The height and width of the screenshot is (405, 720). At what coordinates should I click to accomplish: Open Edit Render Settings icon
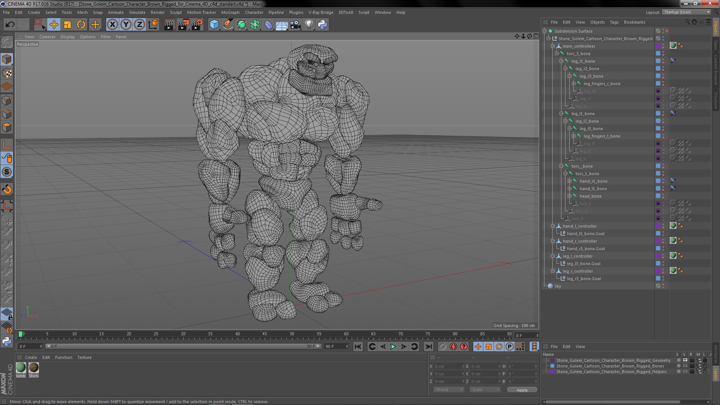[197, 25]
